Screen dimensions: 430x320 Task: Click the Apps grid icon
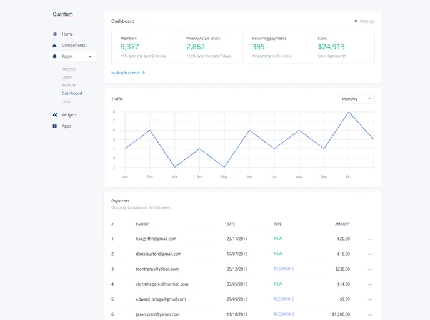55,126
